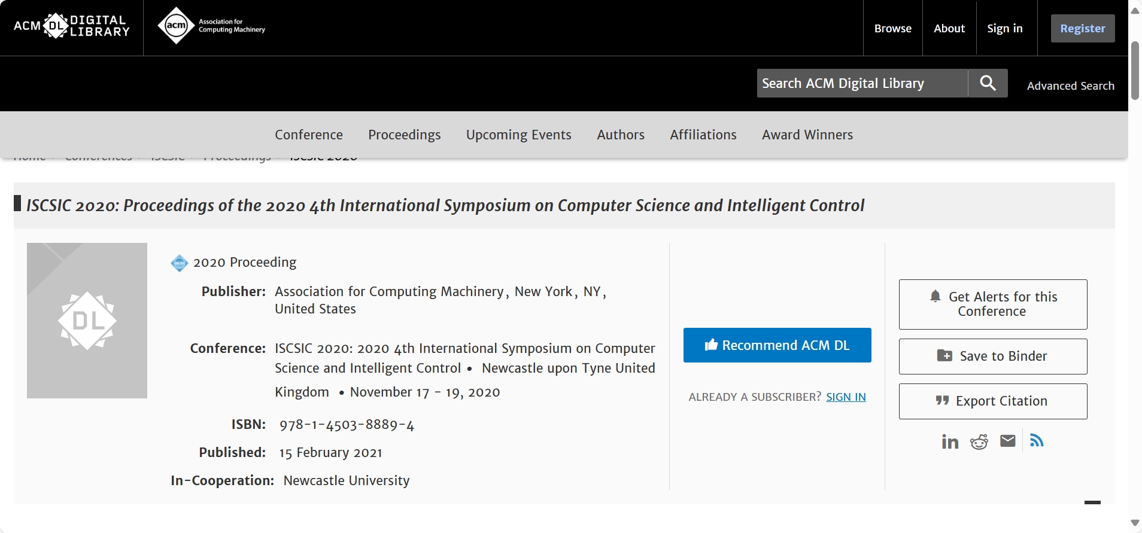Open Advanced Search link
This screenshot has width=1142, height=533.
(1070, 86)
